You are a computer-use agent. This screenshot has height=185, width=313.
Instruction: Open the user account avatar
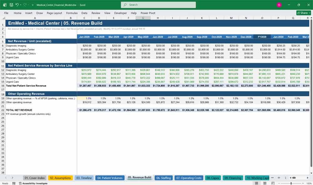pos(279,5)
